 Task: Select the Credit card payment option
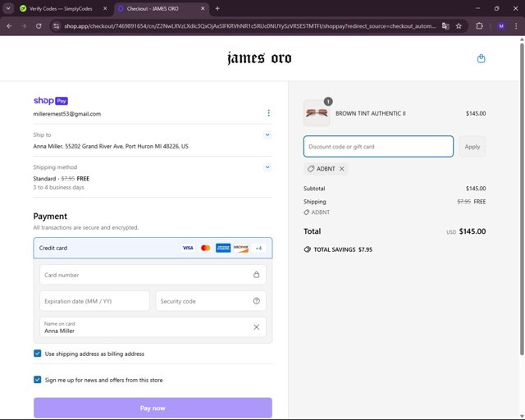click(x=153, y=249)
